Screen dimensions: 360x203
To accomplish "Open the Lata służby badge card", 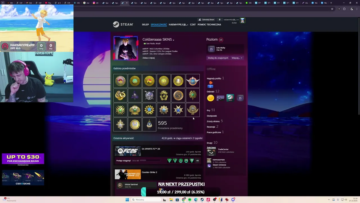I will tap(225, 49).
